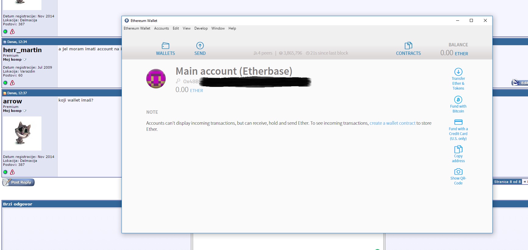
Task: Open the Help menu
Action: click(x=232, y=28)
